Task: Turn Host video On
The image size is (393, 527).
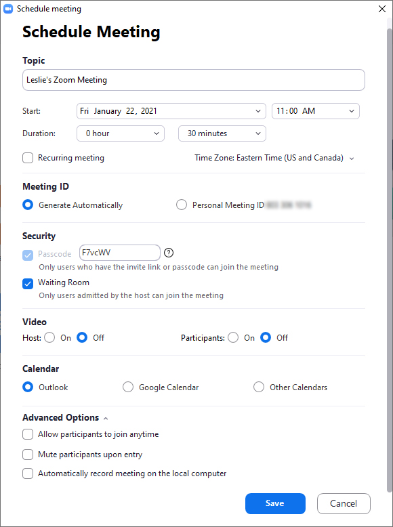Action: tap(49, 338)
